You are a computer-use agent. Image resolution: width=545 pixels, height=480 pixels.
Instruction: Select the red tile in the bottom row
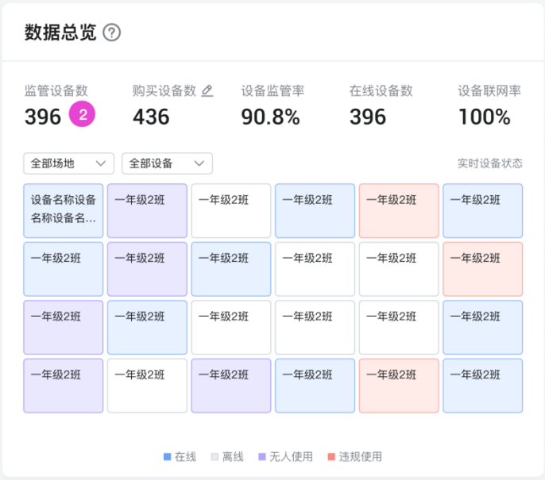pos(399,386)
